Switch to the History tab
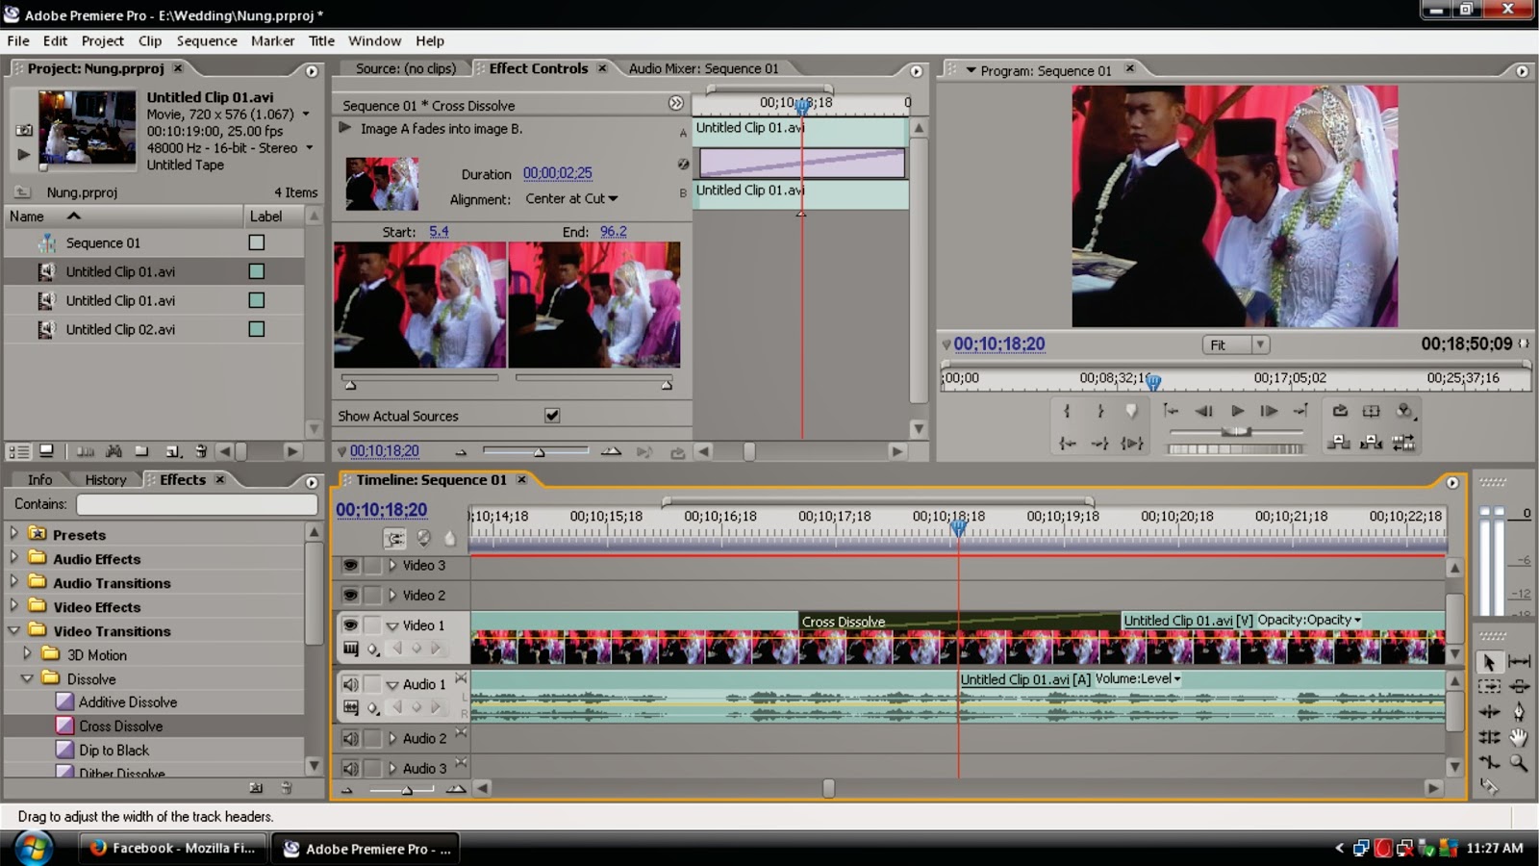Image resolution: width=1539 pixels, height=866 pixels. 106,480
